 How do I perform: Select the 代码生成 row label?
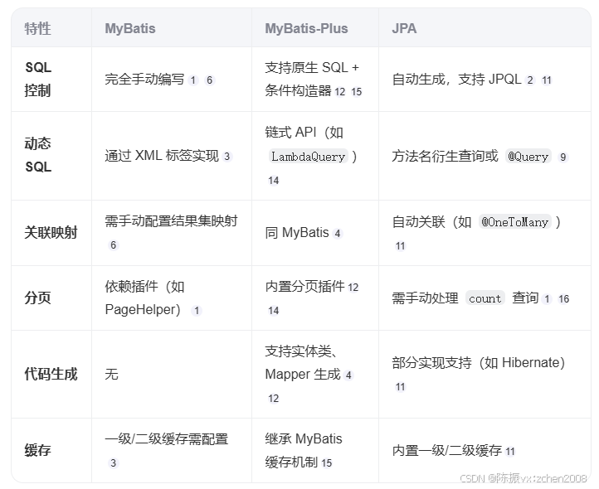[51, 374]
